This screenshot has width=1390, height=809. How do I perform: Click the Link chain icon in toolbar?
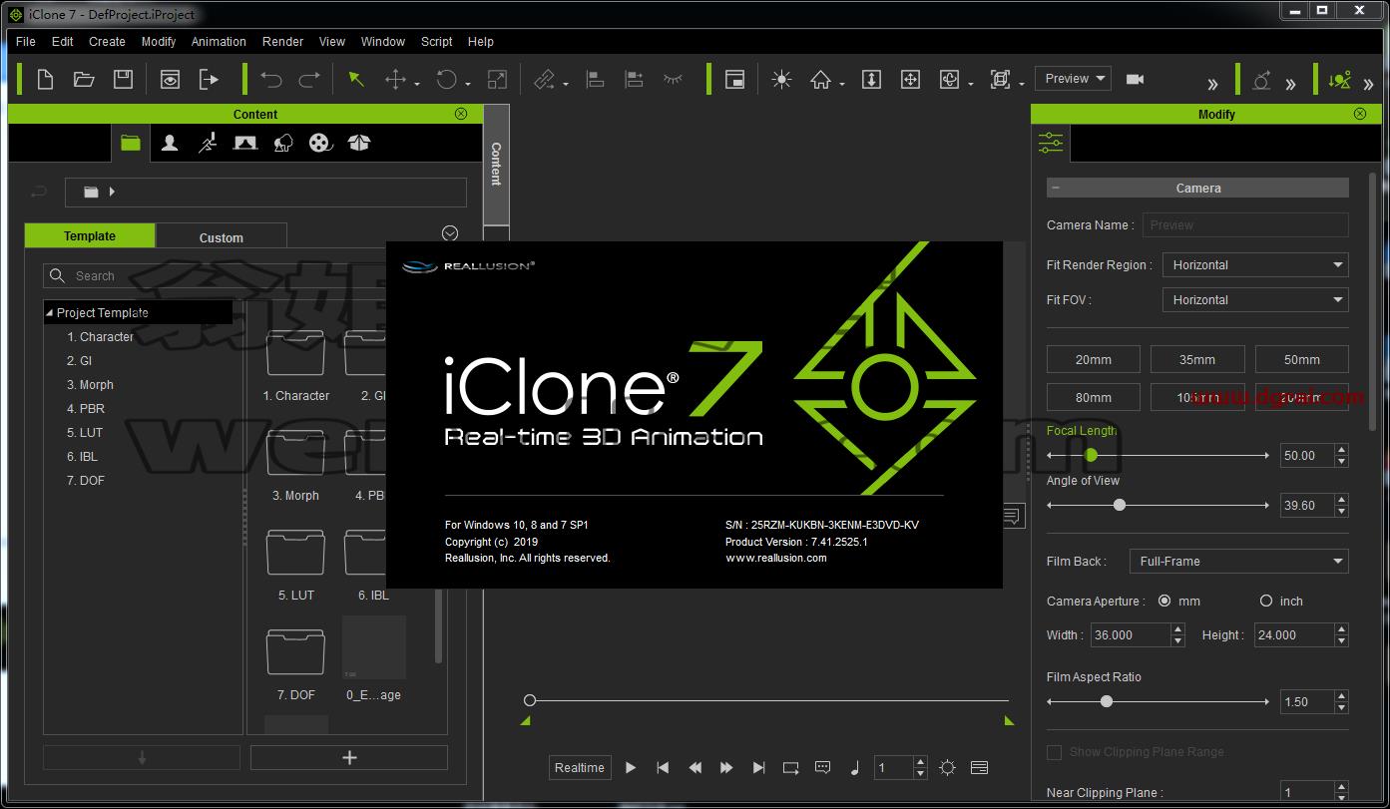[544, 80]
